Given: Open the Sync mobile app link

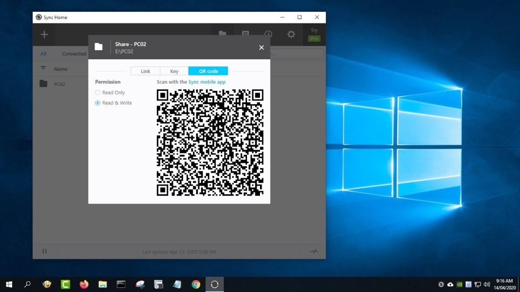Looking at the screenshot, I should pos(207,82).
